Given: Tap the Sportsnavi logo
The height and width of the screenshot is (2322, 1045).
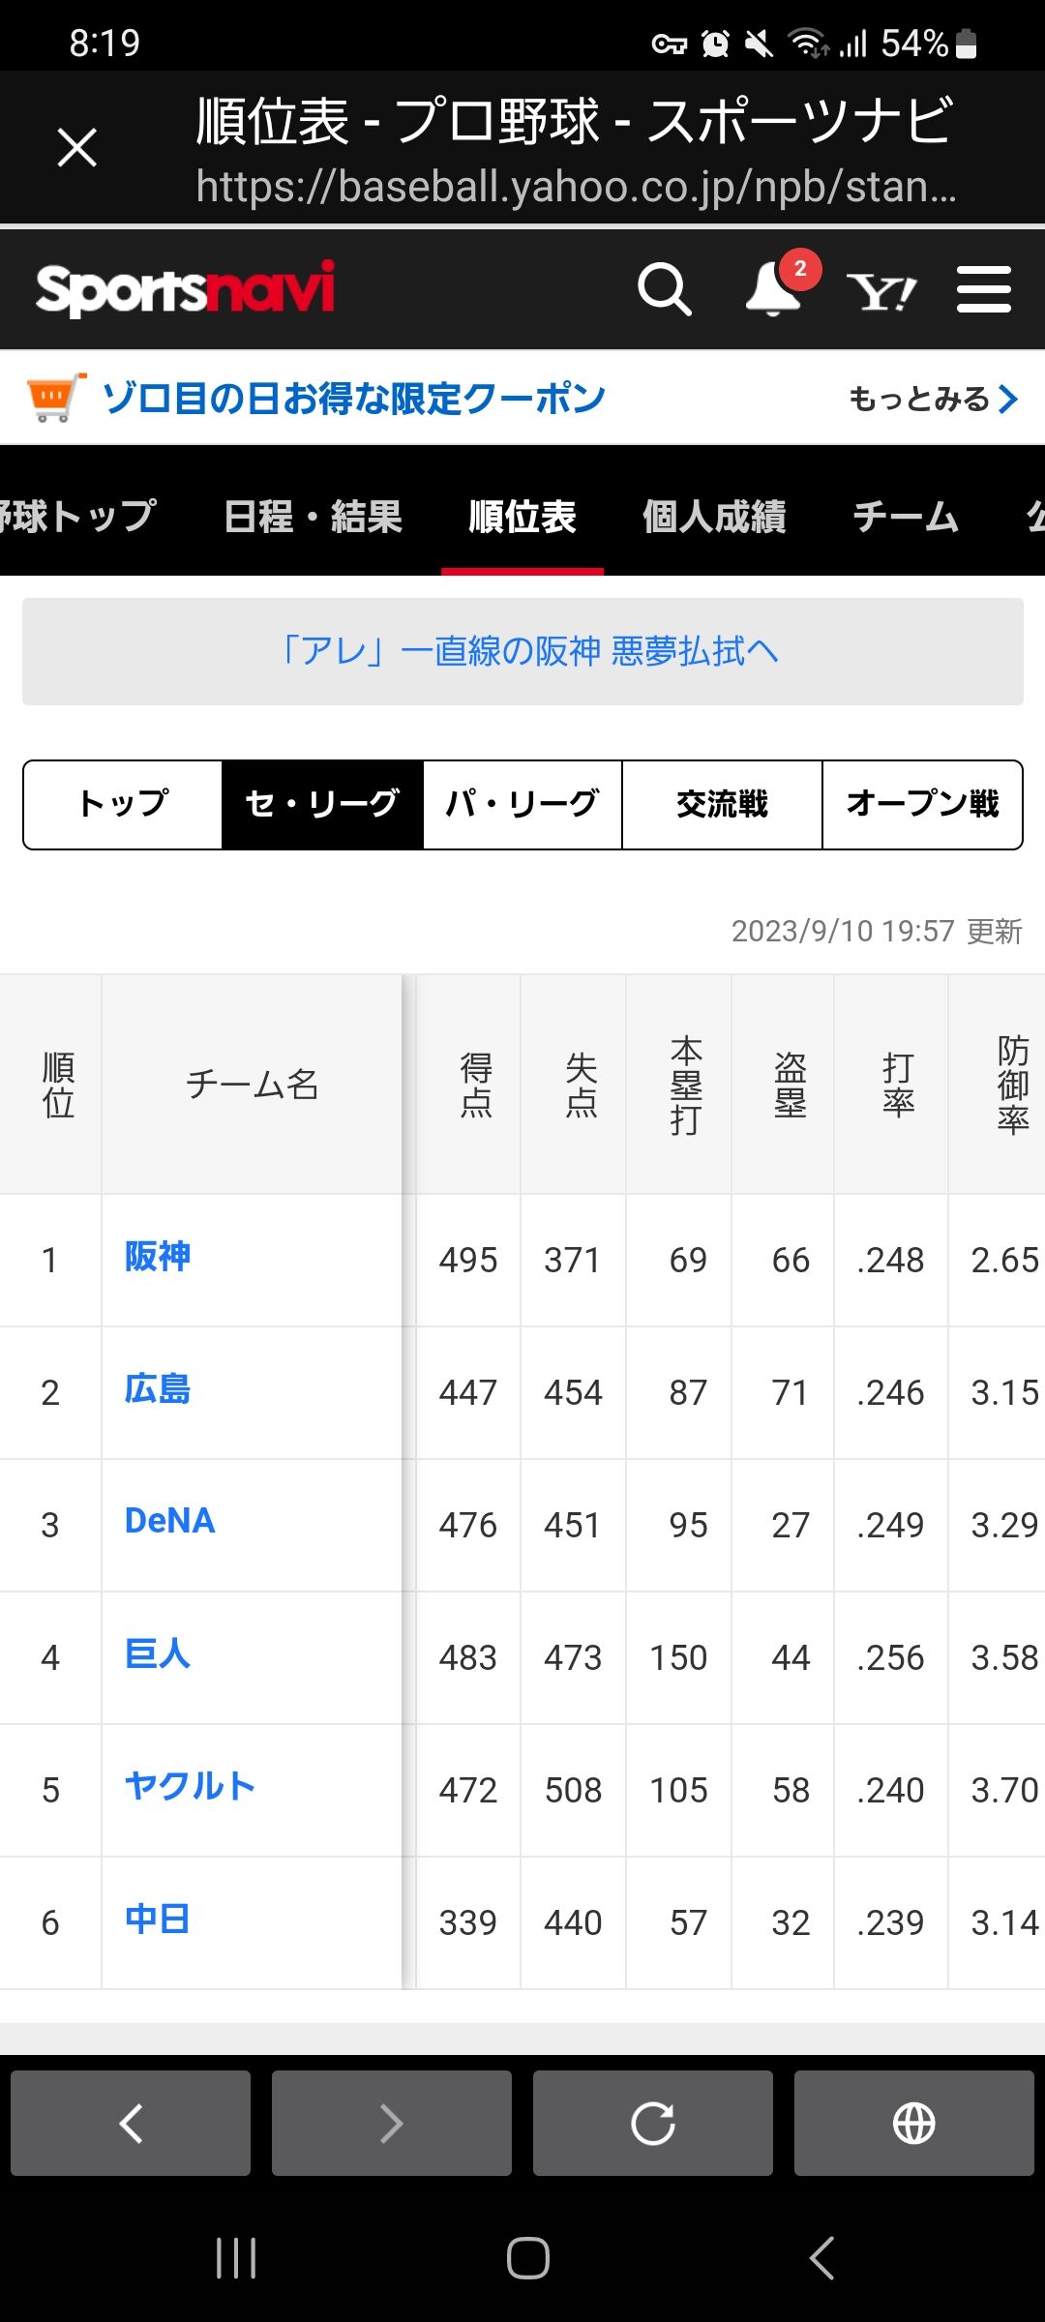Looking at the screenshot, I should click(x=185, y=289).
